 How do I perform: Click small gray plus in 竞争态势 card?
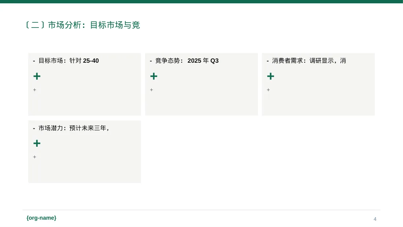pyautogui.click(x=151, y=90)
